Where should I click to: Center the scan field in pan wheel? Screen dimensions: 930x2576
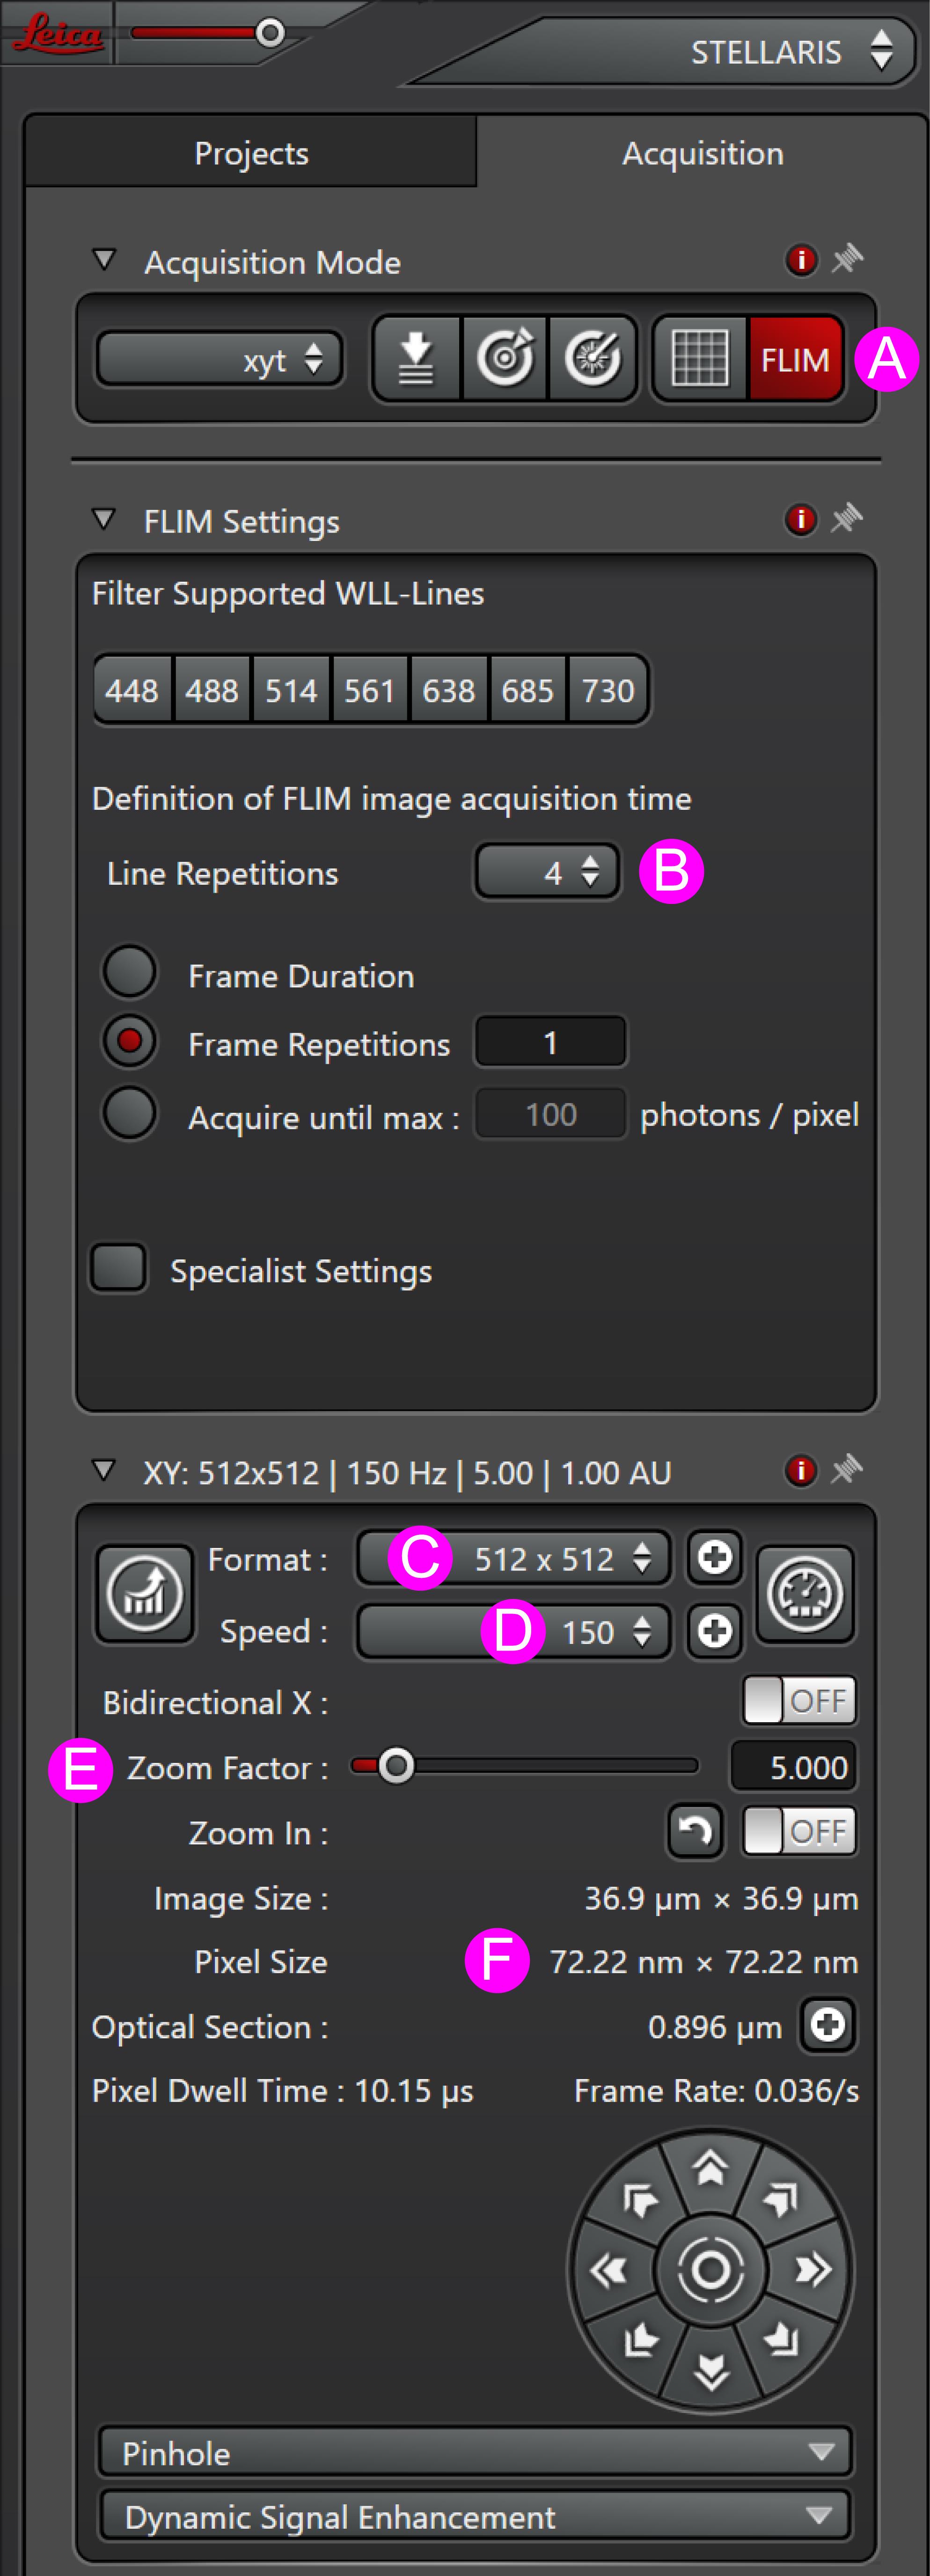pyautogui.click(x=710, y=2270)
